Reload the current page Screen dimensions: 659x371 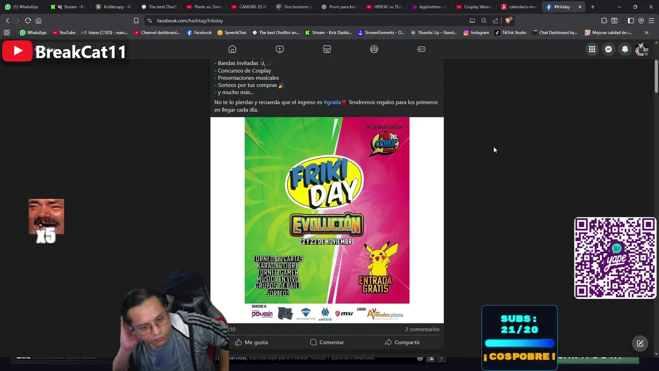28,21
